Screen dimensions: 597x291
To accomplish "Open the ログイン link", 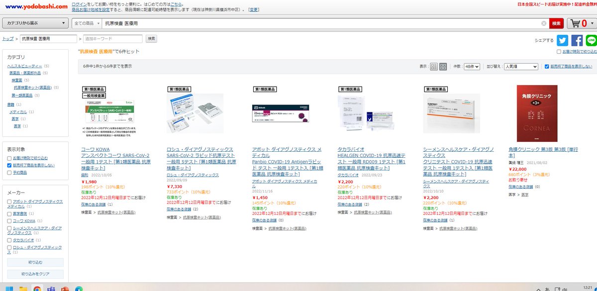I will tap(79, 4).
